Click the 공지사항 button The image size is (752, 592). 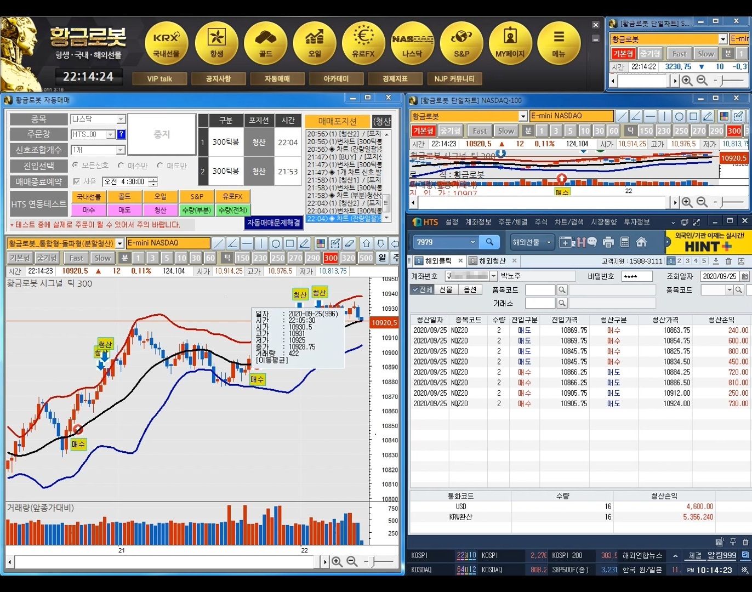(218, 78)
